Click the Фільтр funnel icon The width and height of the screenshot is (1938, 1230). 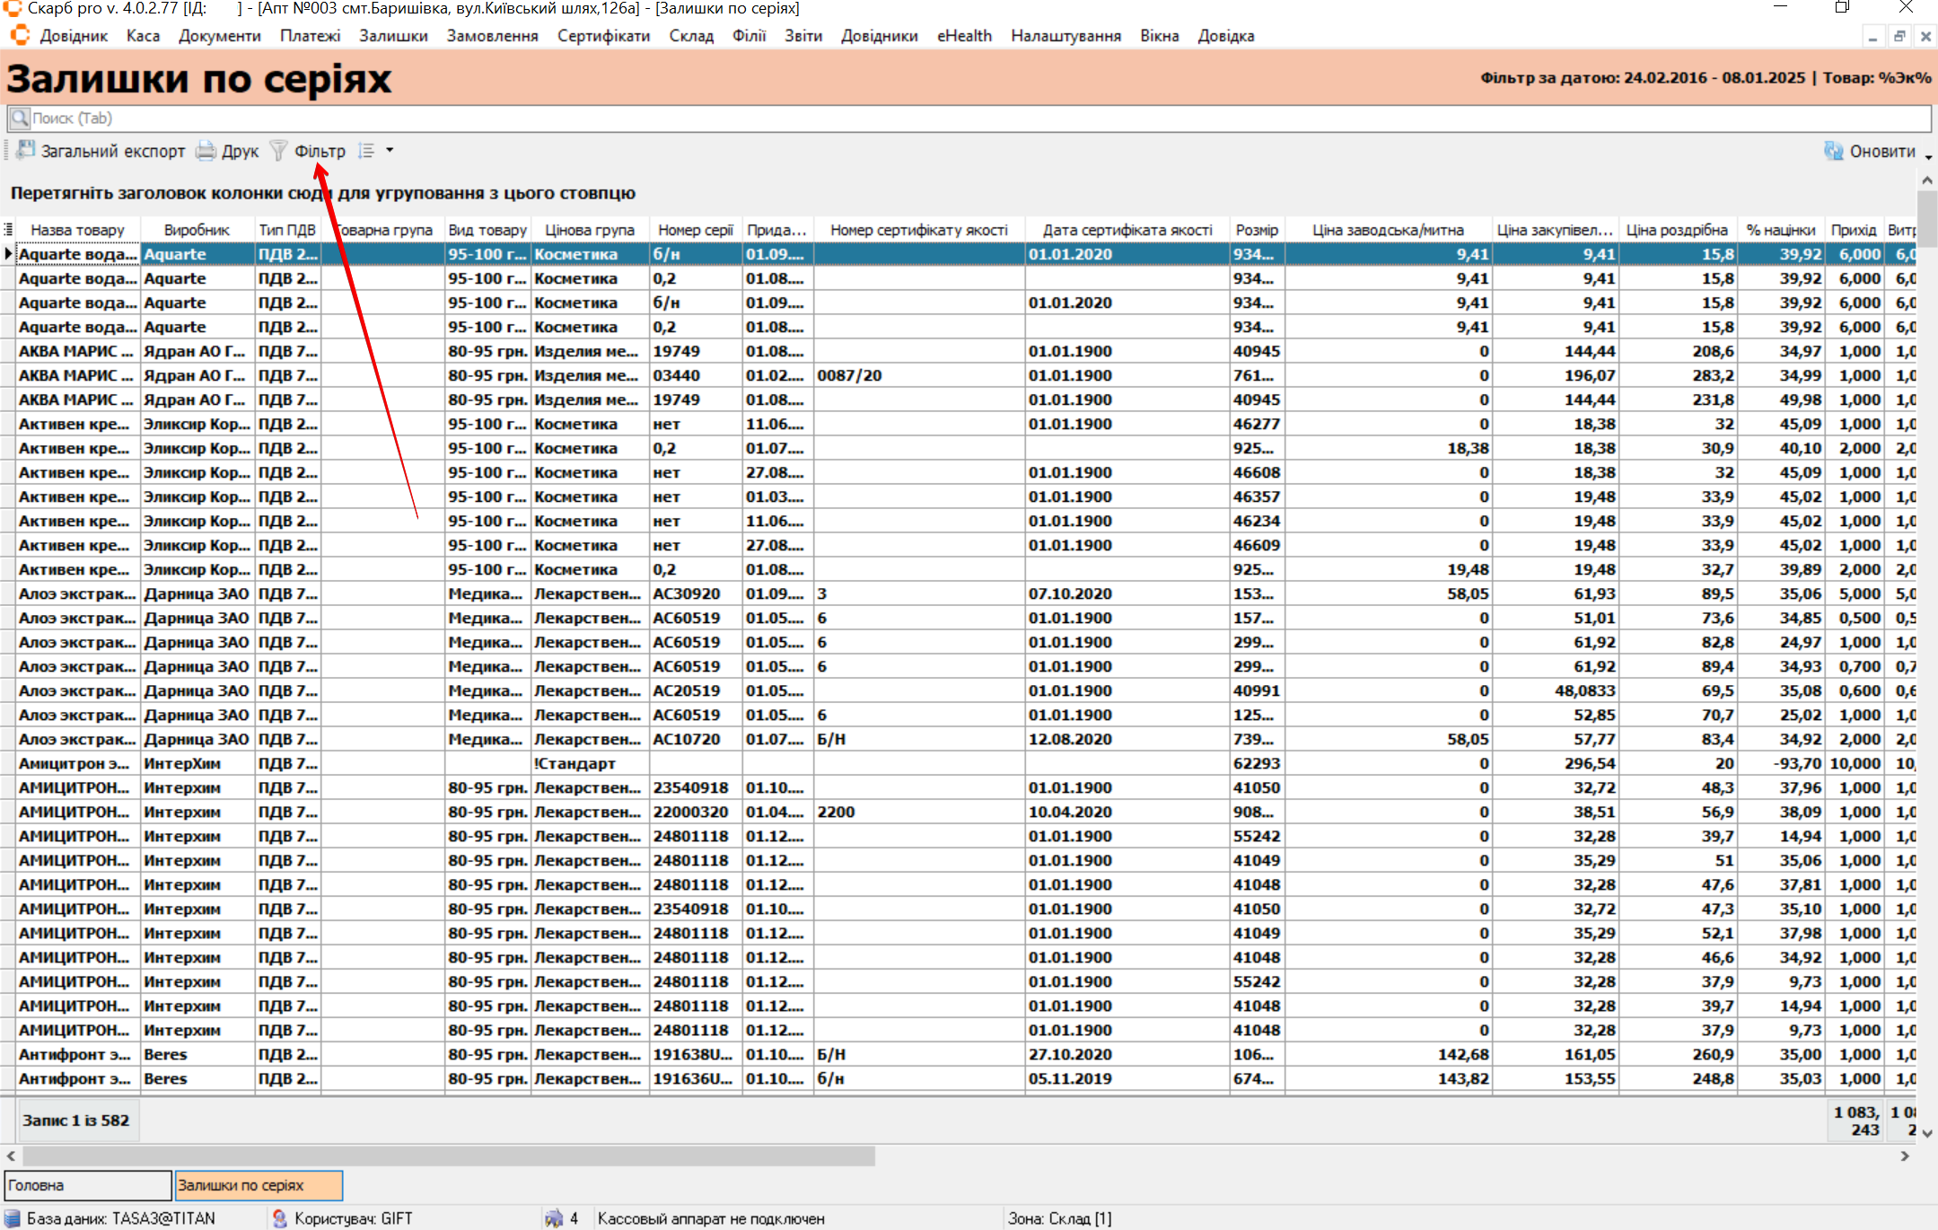(x=279, y=151)
